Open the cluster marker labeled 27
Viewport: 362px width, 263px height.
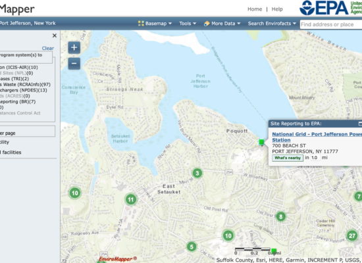tap(352, 236)
